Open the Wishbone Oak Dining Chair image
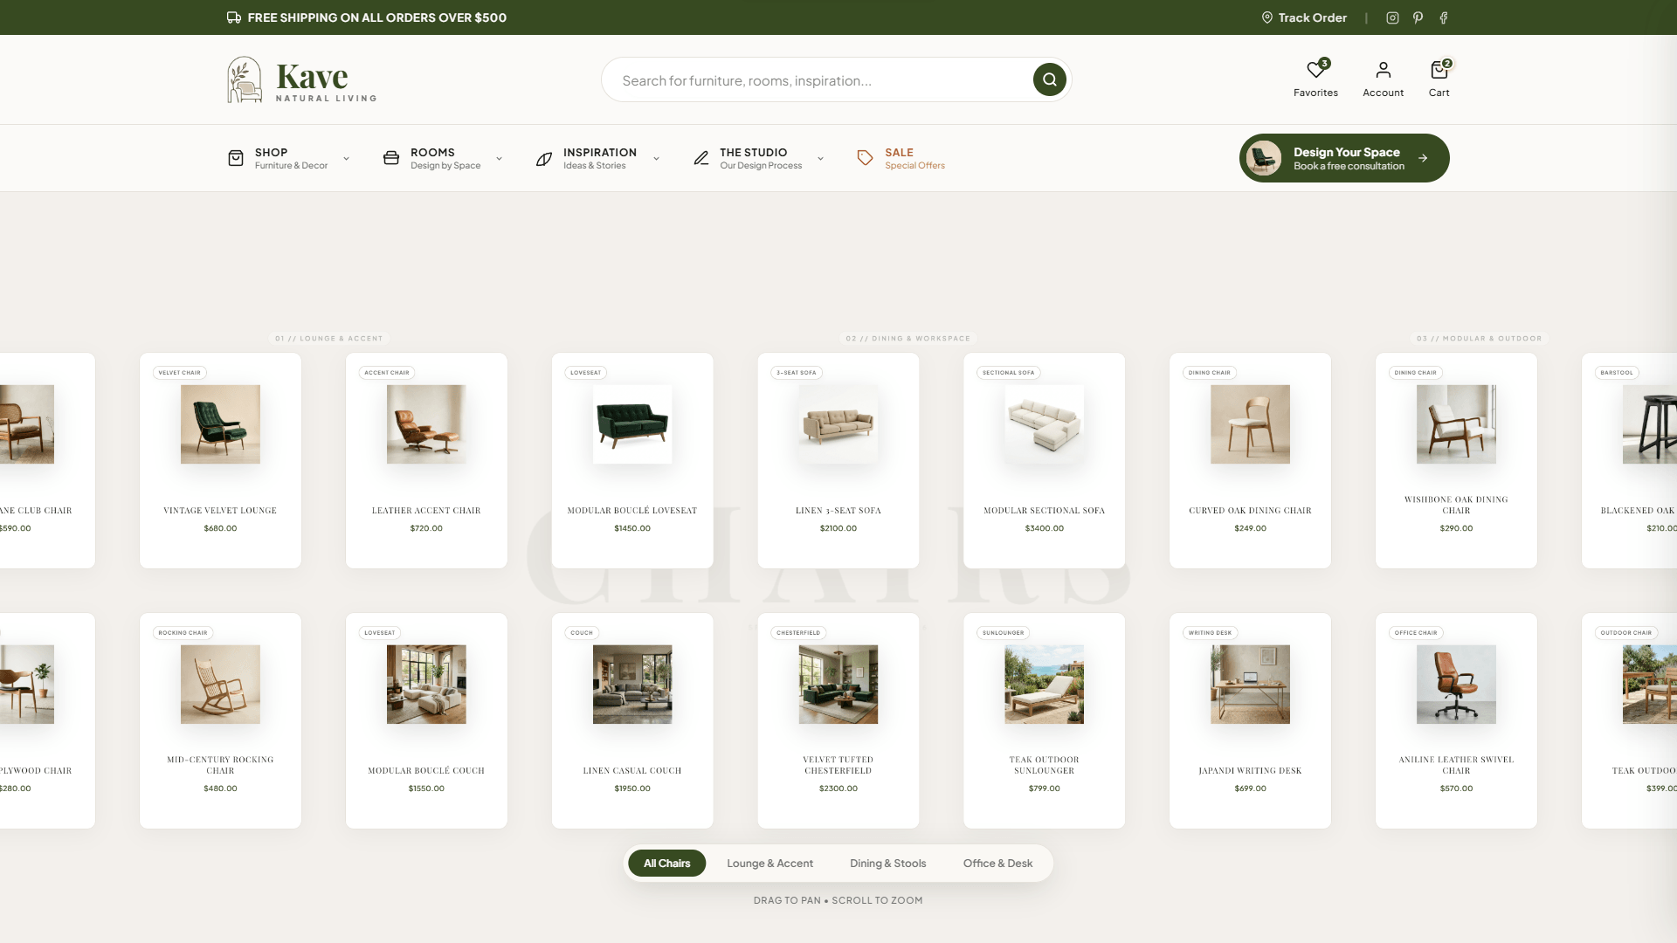 coord(1456,424)
